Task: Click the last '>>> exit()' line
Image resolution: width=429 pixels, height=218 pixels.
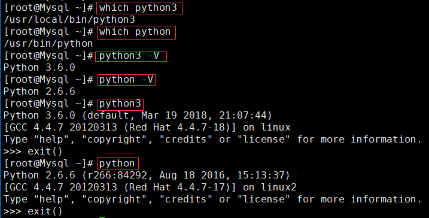Action: pyautogui.click(x=33, y=211)
